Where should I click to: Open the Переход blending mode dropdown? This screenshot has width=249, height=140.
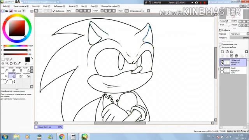click(239, 34)
